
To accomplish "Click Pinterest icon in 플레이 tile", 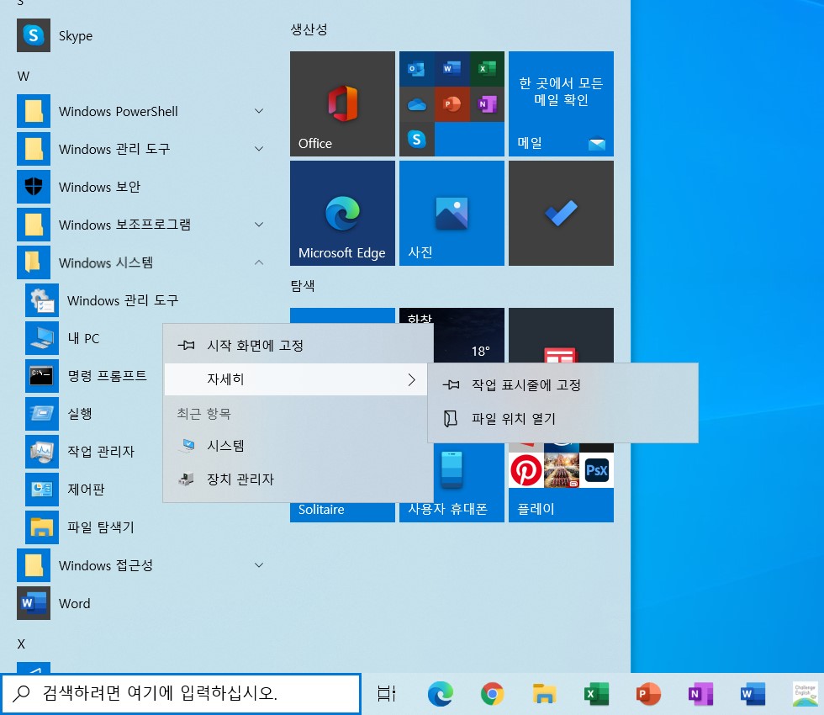I will [x=526, y=470].
